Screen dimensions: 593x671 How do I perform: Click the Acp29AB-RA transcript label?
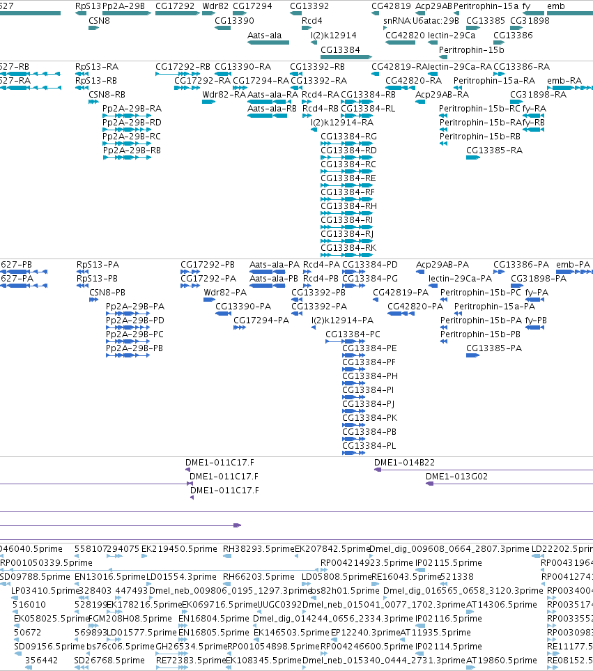point(442,94)
